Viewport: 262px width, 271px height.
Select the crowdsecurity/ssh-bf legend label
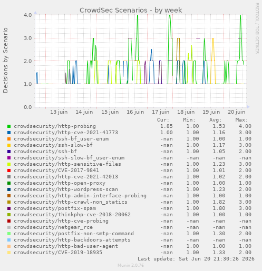(x=45, y=152)
